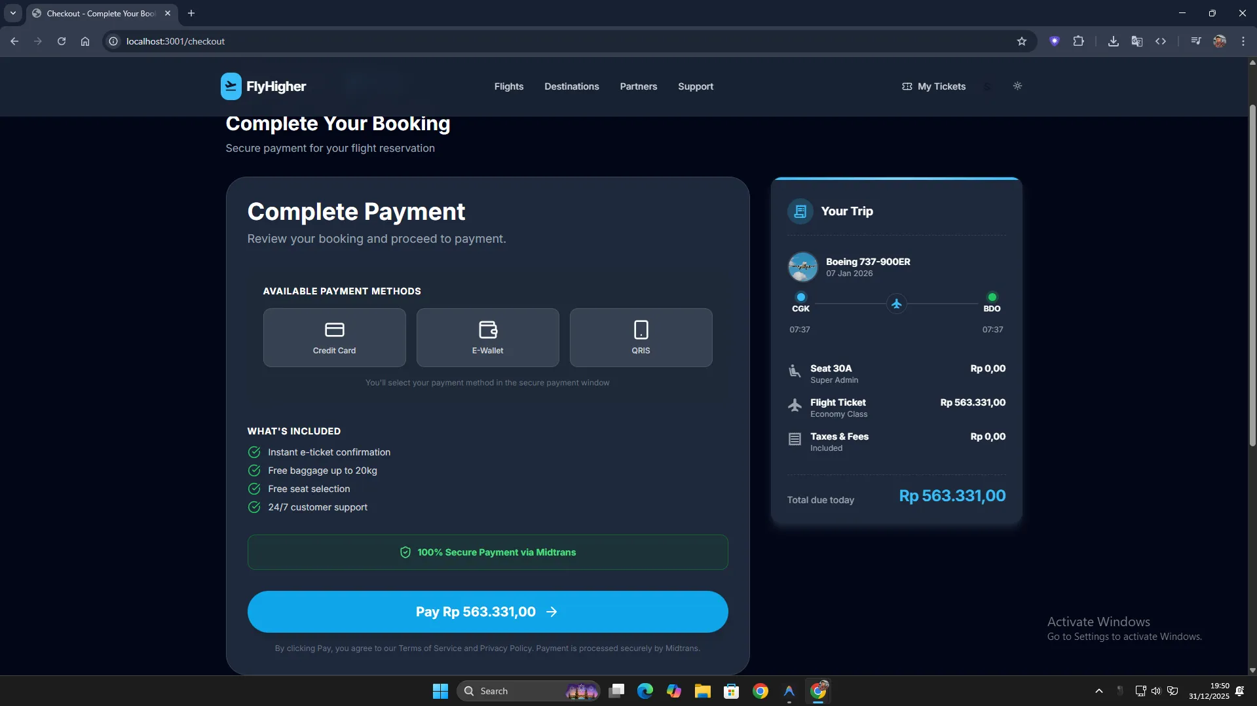Go to Destinations in navigation
This screenshot has width=1257, height=706.
[x=571, y=86]
